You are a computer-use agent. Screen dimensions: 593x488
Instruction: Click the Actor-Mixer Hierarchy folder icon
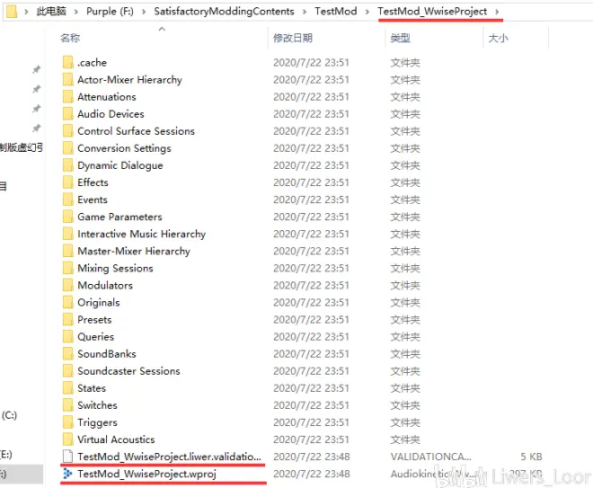68,79
